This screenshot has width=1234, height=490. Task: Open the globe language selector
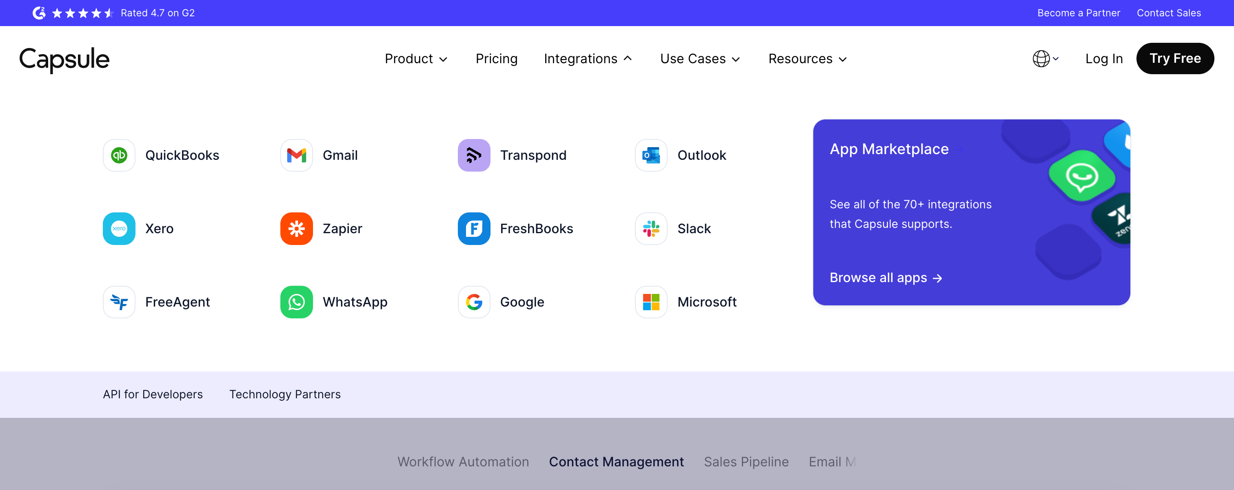[1045, 59]
